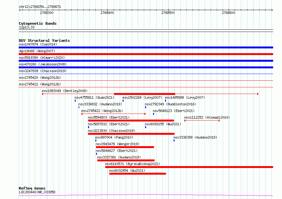Click the esv2745421 (Wong2012b) label
This screenshot has height=199, width=282.
(x=40, y=84)
